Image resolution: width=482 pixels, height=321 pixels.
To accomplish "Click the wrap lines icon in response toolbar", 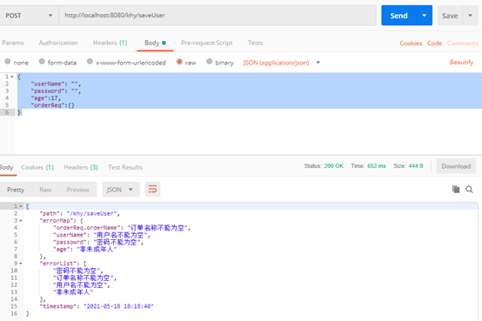I will pyautogui.click(x=152, y=190).
